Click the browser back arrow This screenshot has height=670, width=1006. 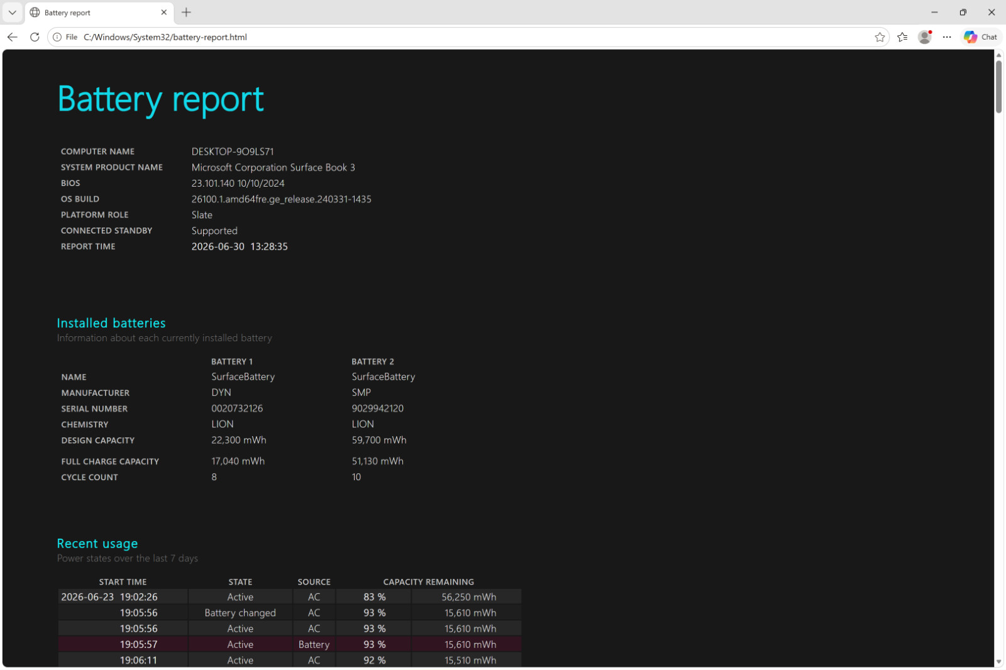(13, 37)
